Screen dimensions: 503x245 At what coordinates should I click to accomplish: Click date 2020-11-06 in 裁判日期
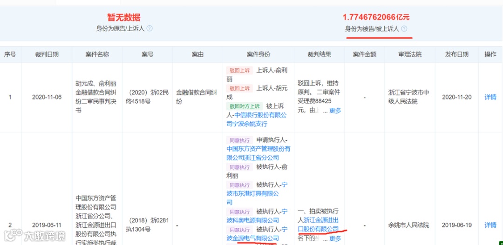(x=47, y=97)
